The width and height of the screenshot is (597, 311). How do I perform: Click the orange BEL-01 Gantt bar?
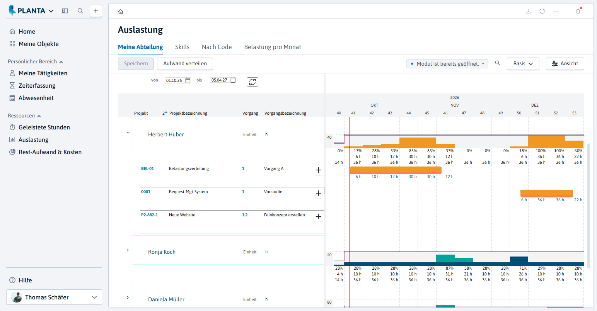396,170
